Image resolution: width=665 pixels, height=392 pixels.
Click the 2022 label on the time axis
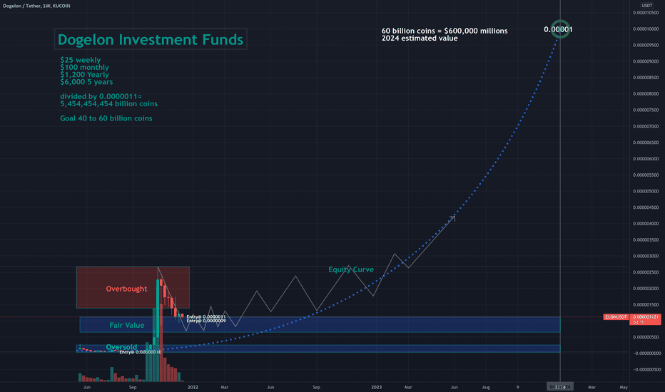click(x=193, y=387)
